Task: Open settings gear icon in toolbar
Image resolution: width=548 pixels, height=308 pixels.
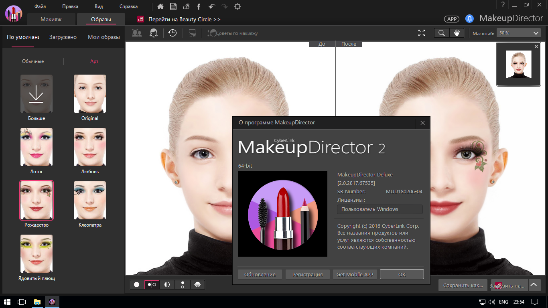Action: (237, 6)
